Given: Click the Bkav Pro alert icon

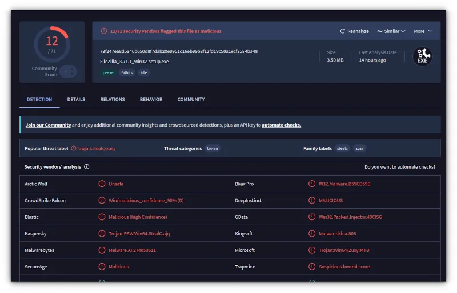Looking at the screenshot, I should [312, 184].
